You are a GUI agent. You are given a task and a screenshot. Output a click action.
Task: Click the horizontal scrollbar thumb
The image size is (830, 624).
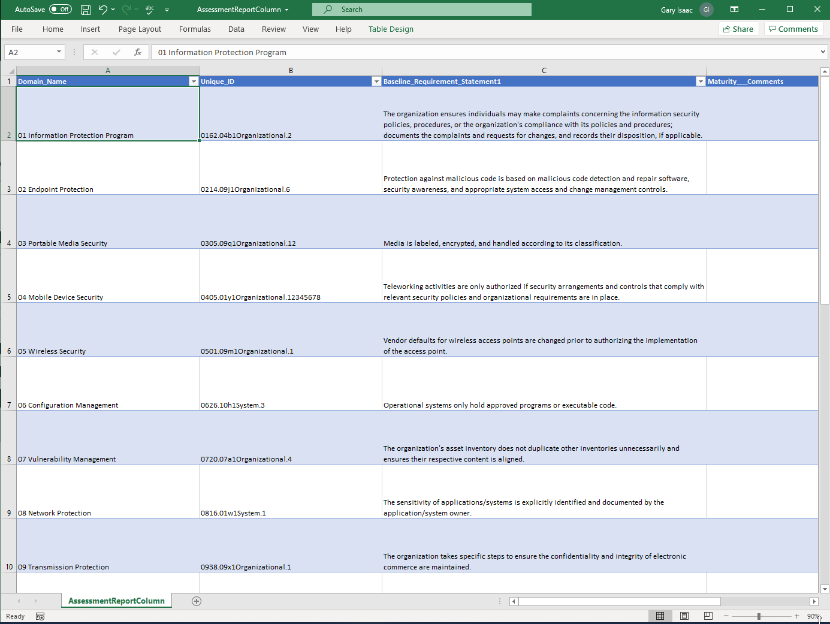point(620,601)
